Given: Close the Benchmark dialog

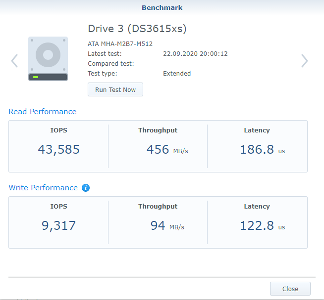Looking at the screenshot, I should [x=290, y=289].
